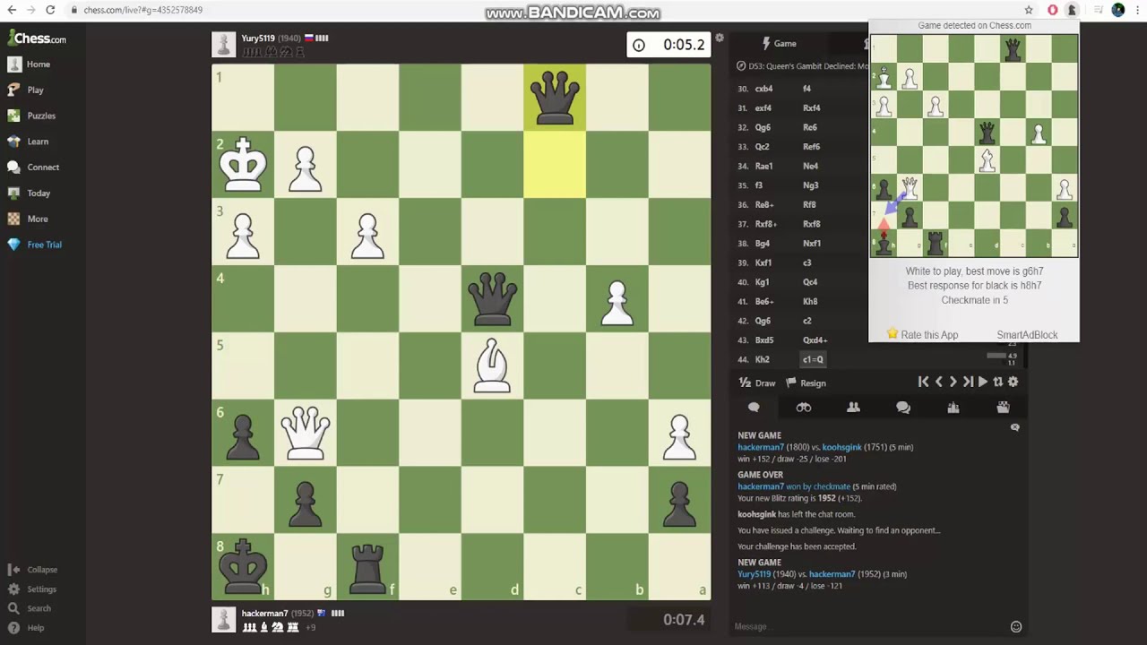Click move c1=Q in move list
Viewport: 1147px width, 645px height.
pos(813,359)
